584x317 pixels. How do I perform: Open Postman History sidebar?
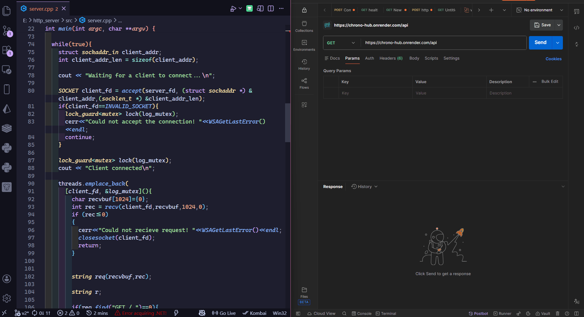(304, 65)
